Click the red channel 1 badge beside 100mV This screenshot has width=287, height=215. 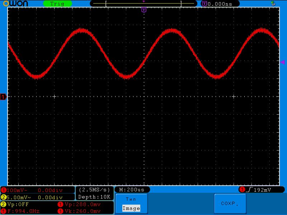point(4,190)
